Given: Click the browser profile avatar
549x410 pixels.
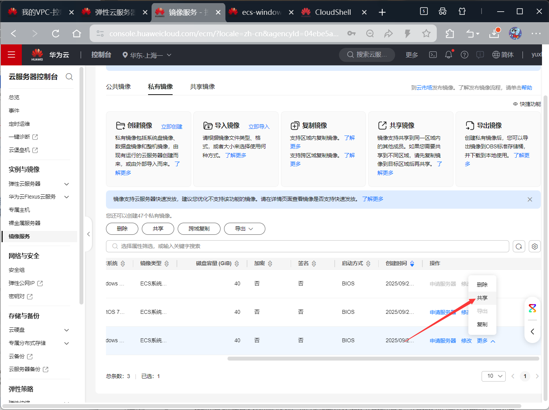Looking at the screenshot, I should pos(515,33).
